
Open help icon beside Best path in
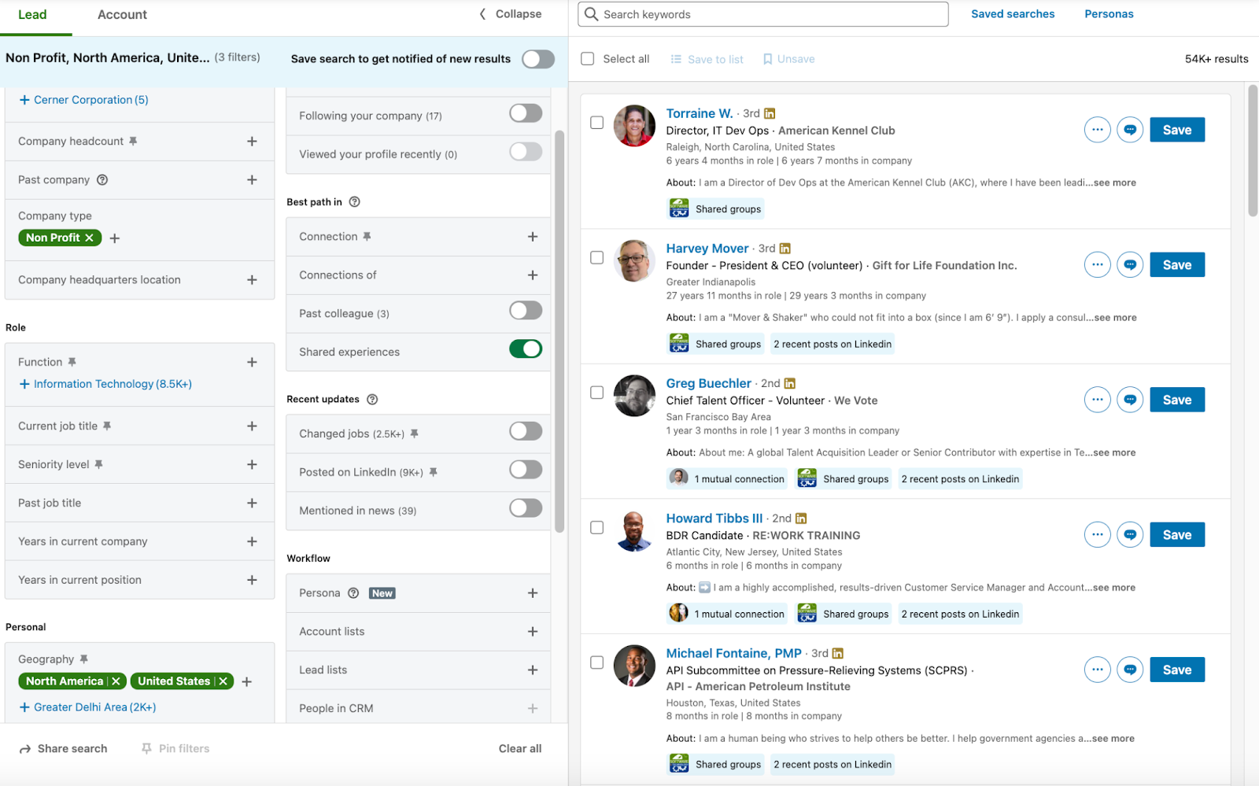(x=354, y=201)
